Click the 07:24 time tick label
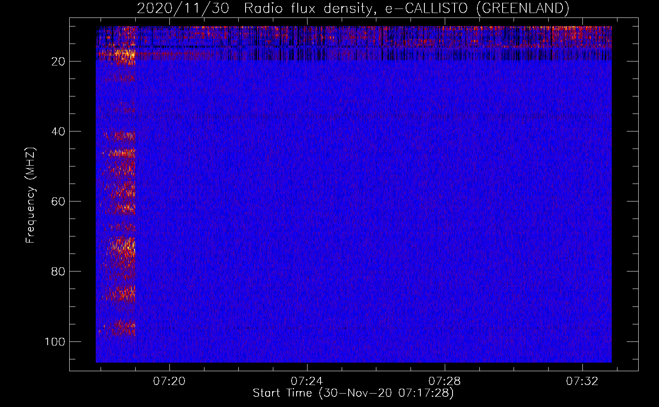The image size is (659, 407). pyautogui.click(x=307, y=381)
